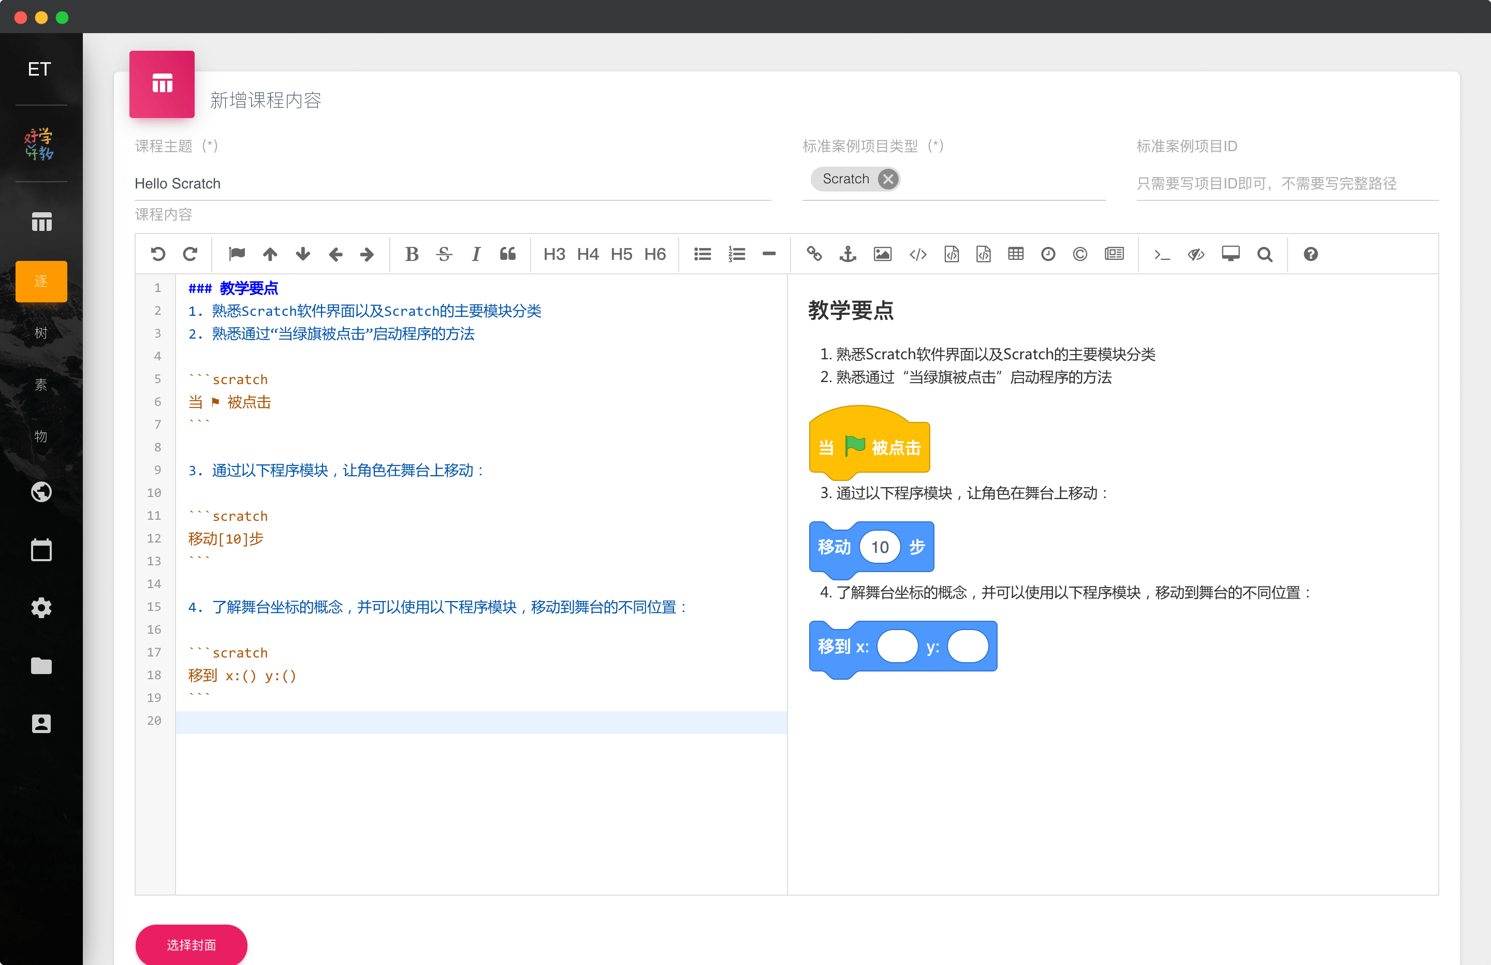1491x965 pixels.
Task: Open the settings gear in sidebar
Action: click(41, 608)
